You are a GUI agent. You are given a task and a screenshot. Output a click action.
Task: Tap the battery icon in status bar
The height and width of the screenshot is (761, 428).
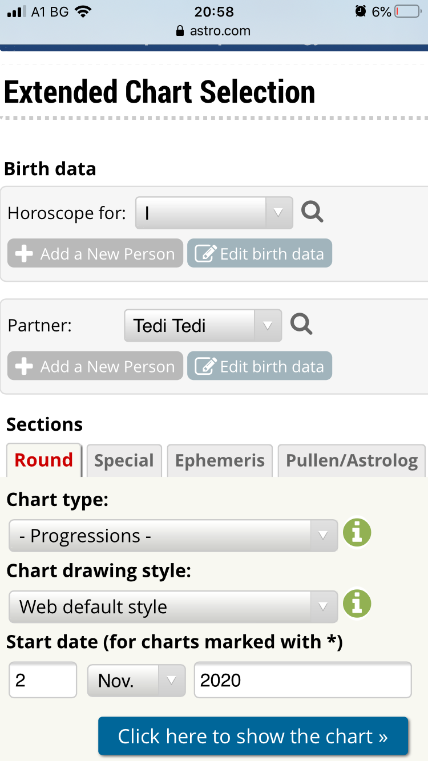point(407,12)
